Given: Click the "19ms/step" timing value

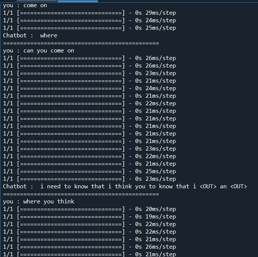Looking at the screenshot, I should (x=160, y=217).
